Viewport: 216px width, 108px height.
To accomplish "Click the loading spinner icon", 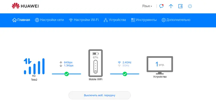I will click(190, 6).
